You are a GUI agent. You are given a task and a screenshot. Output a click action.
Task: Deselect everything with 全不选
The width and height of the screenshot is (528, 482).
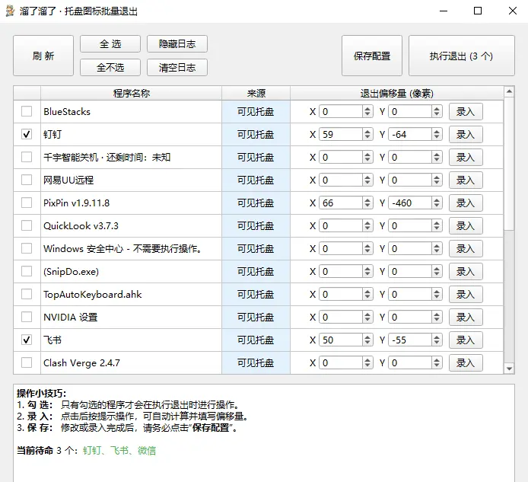[110, 68]
